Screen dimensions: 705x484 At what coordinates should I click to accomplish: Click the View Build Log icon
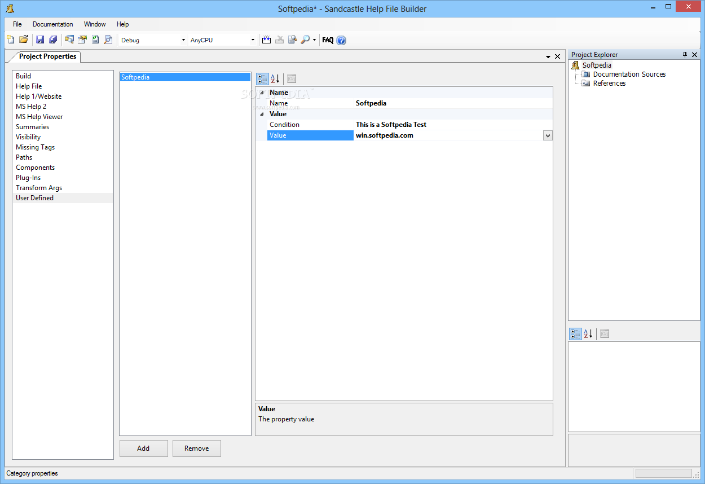tap(293, 39)
